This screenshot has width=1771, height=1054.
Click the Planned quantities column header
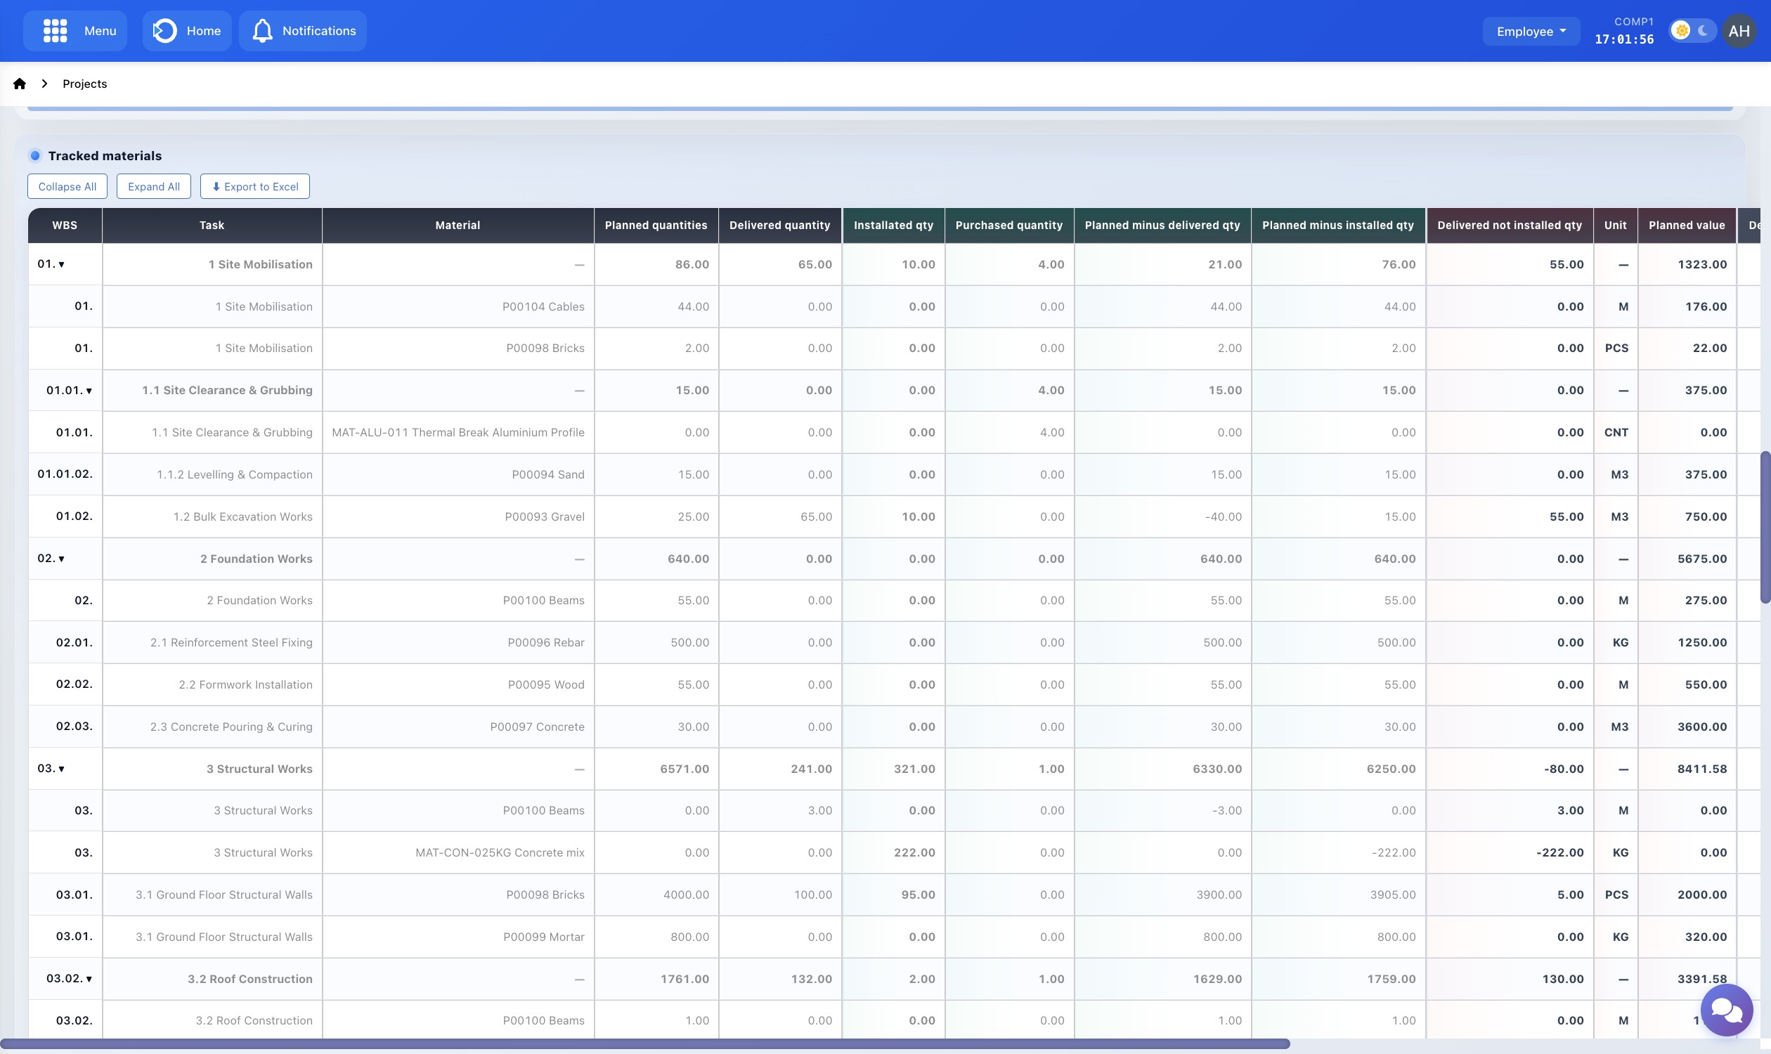tap(655, 225)
